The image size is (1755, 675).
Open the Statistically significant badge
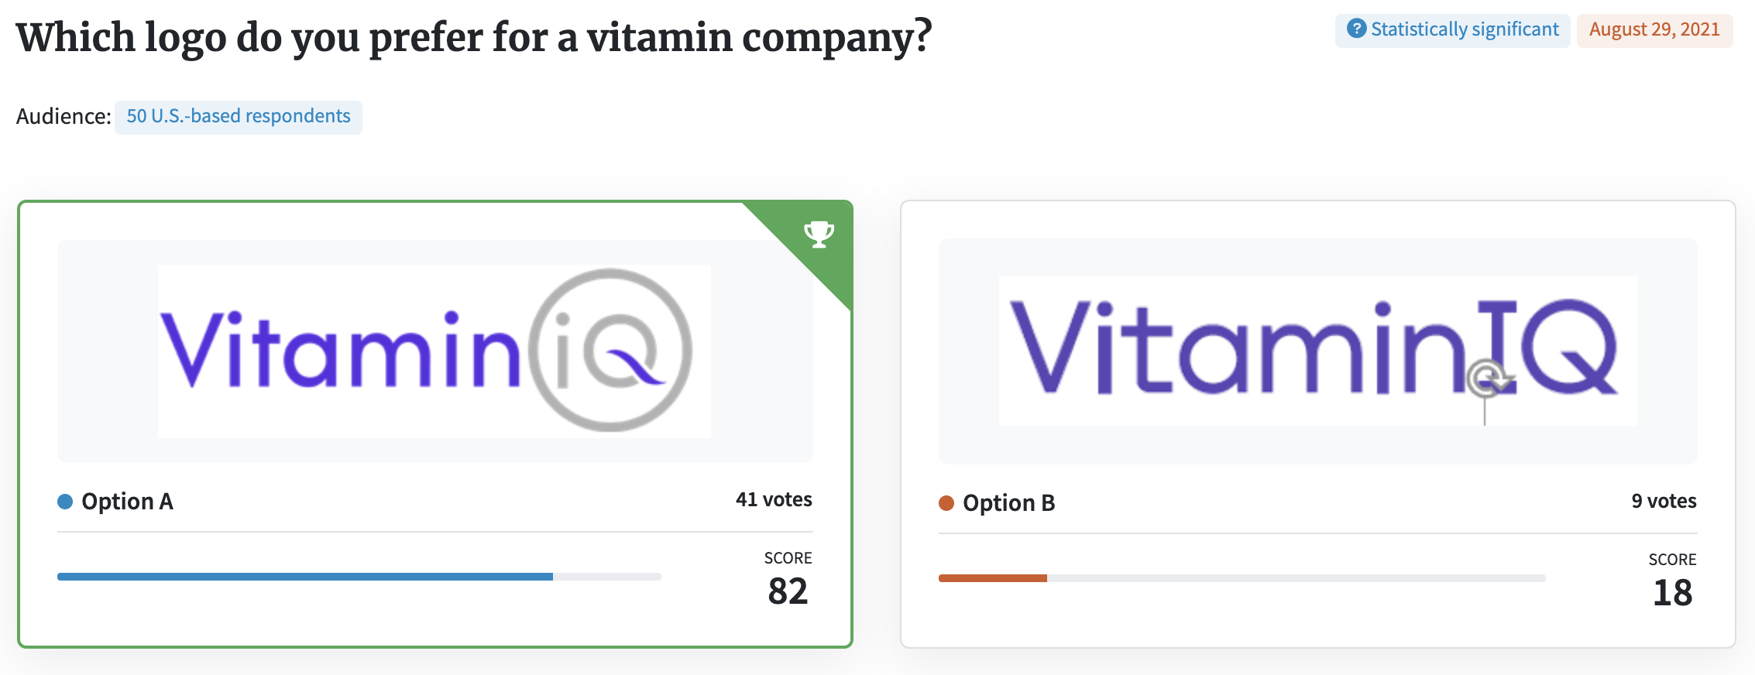(x=1451, y=29)
